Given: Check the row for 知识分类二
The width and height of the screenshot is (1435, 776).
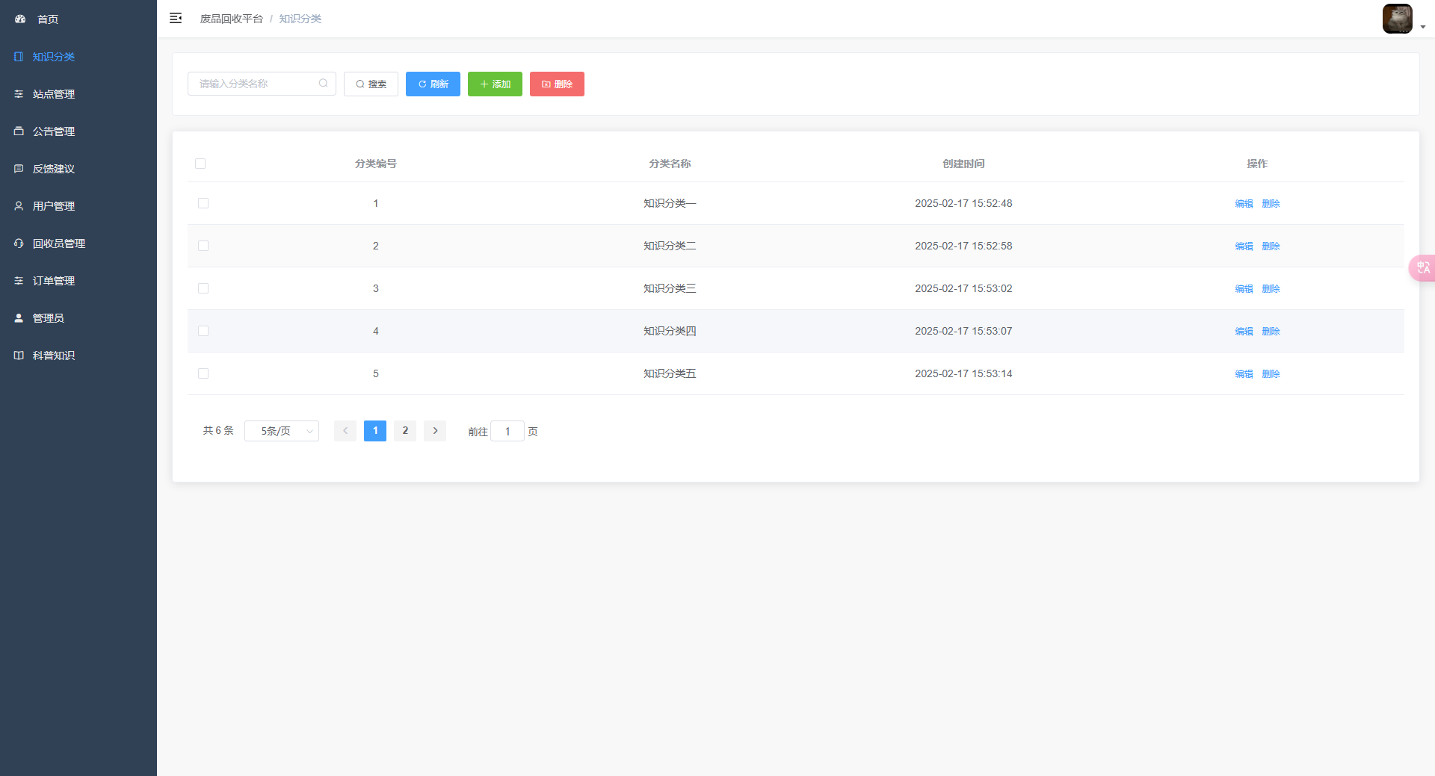Looking at the screenshot, I should pyautogui.click(x=203, y=246).
